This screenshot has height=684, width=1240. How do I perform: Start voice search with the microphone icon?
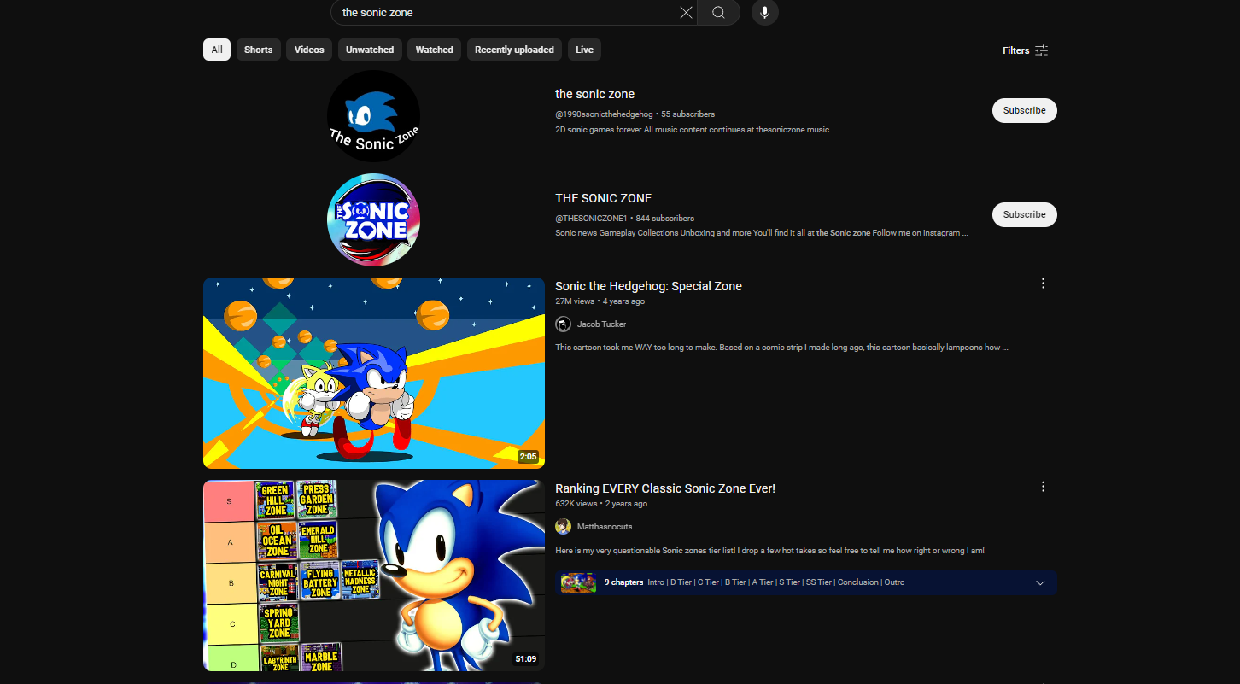[765, 12]
